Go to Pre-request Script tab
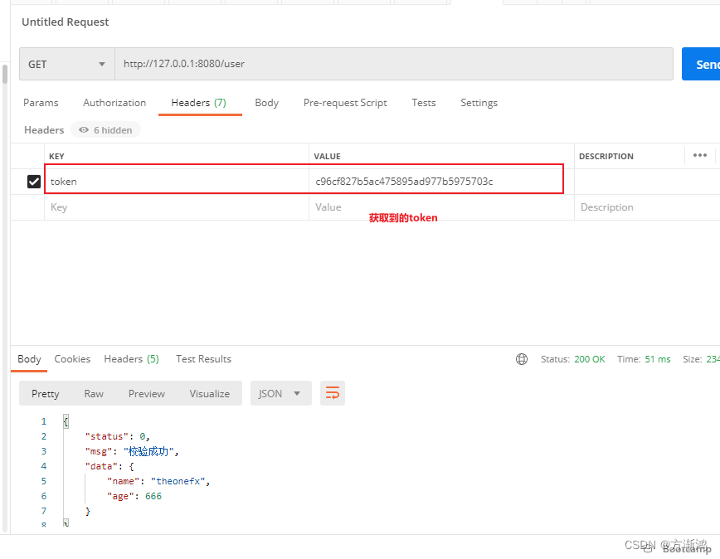Screen dimensions: 720x559 345,103
